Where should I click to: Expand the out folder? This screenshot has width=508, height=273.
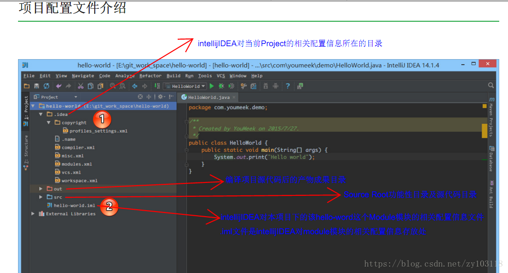[41, 188]
